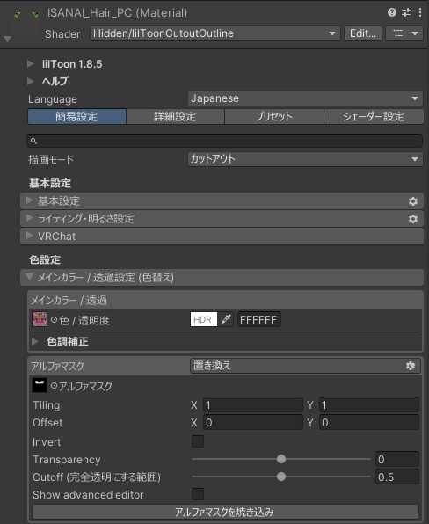Select main color texture thumbnail
This screenshot has height=524, width=429.
coord(40,319)
